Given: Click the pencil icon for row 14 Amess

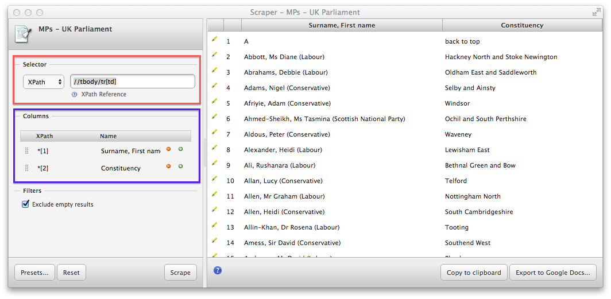Looking at the screenshot, I should tap(214, 241).
